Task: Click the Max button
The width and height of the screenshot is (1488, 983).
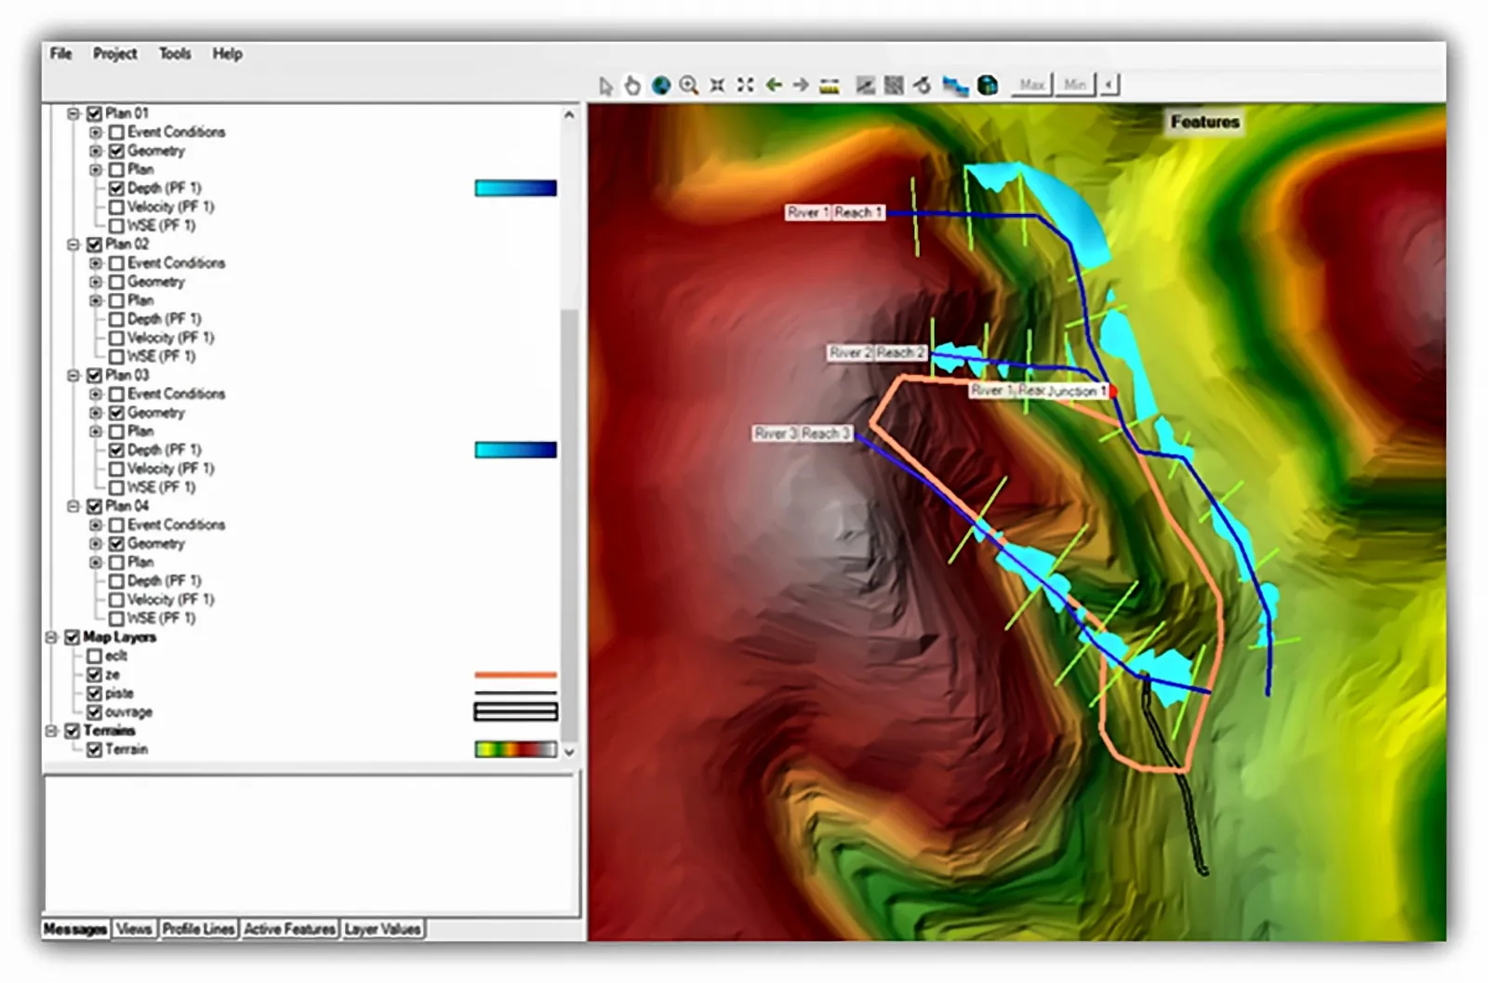Action: (x=1031, y=85)
